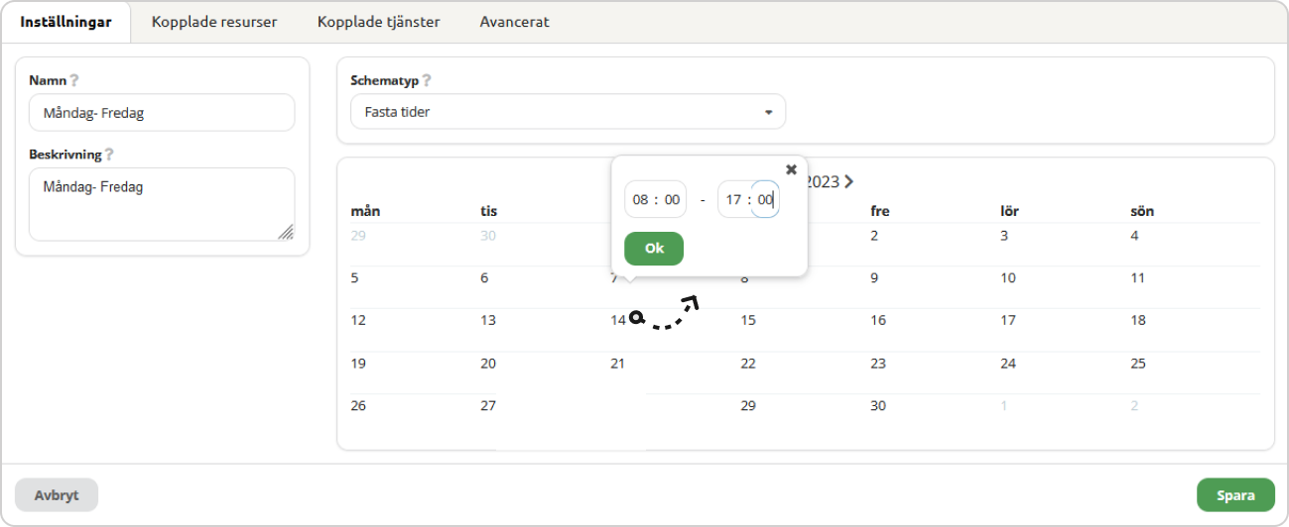Click the end time field 17:00
The height and width of the screenshot is (527, 1289).
(748, 199)
